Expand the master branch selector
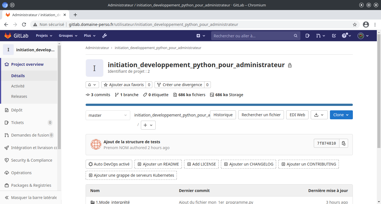 pos(108,115)
